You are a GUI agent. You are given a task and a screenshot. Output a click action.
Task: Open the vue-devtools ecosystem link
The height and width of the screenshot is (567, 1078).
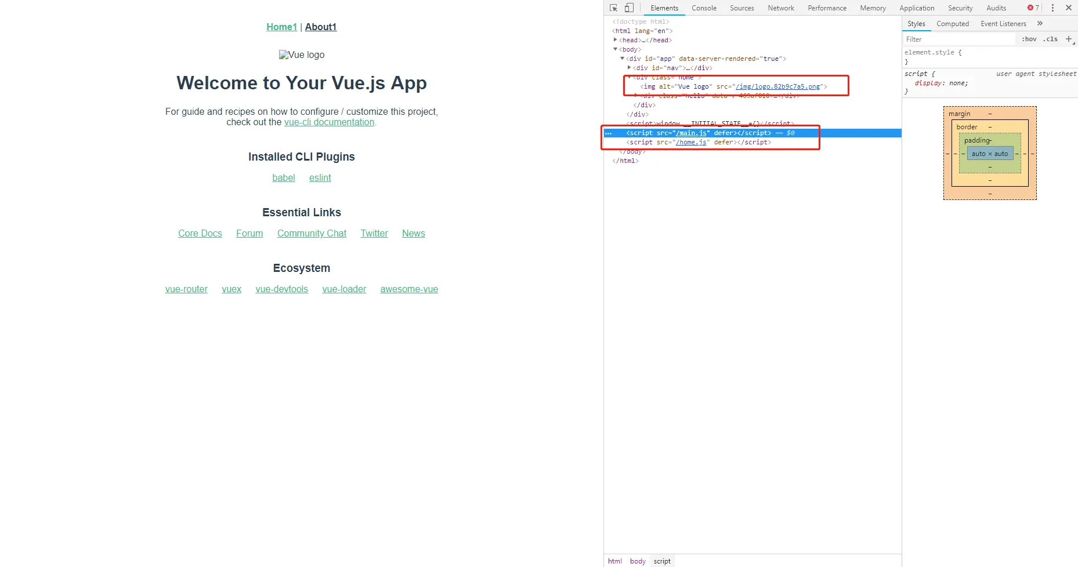[x=281, y=289]
